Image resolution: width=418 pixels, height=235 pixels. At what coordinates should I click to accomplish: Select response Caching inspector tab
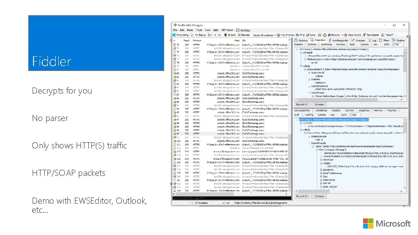309,115
